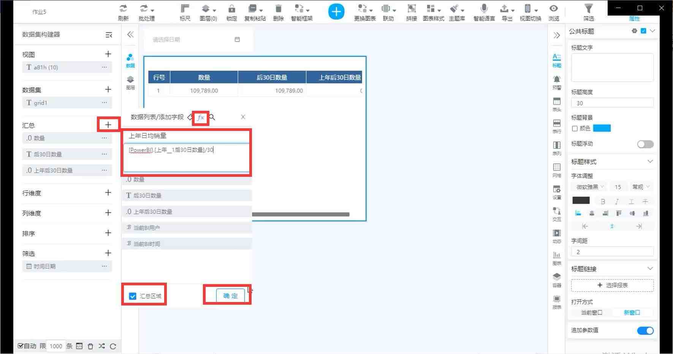Add a new 数据集 with plus
Image resolution: width=673 pixels, height=354 pixels.
pyautogui.click(x=108, y=89)
